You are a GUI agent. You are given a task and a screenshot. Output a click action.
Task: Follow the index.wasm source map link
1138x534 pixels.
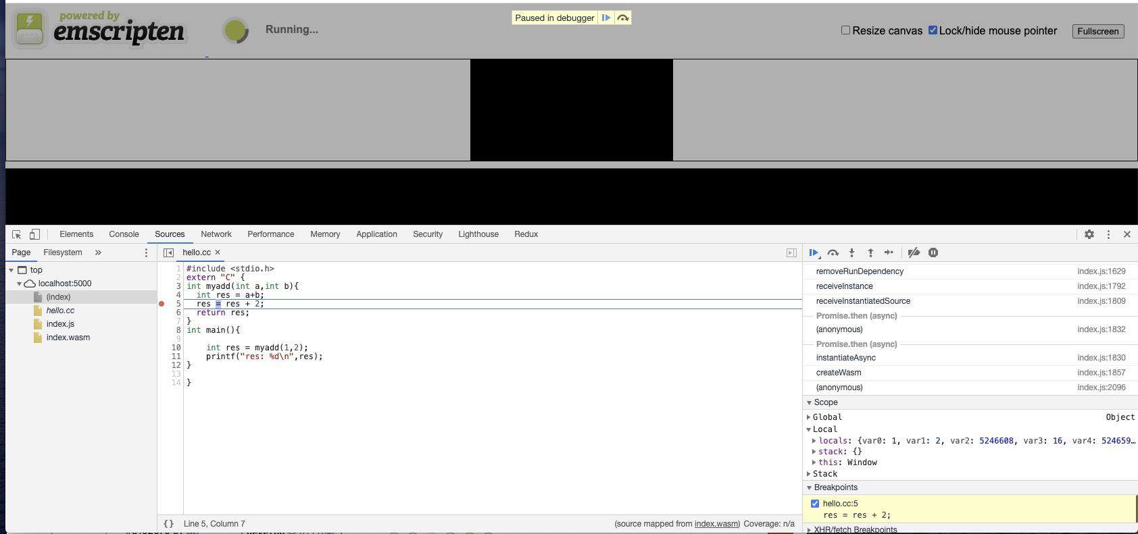(716, 524)
